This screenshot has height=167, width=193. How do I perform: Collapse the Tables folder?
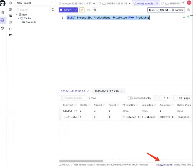(x=18, y=18)
